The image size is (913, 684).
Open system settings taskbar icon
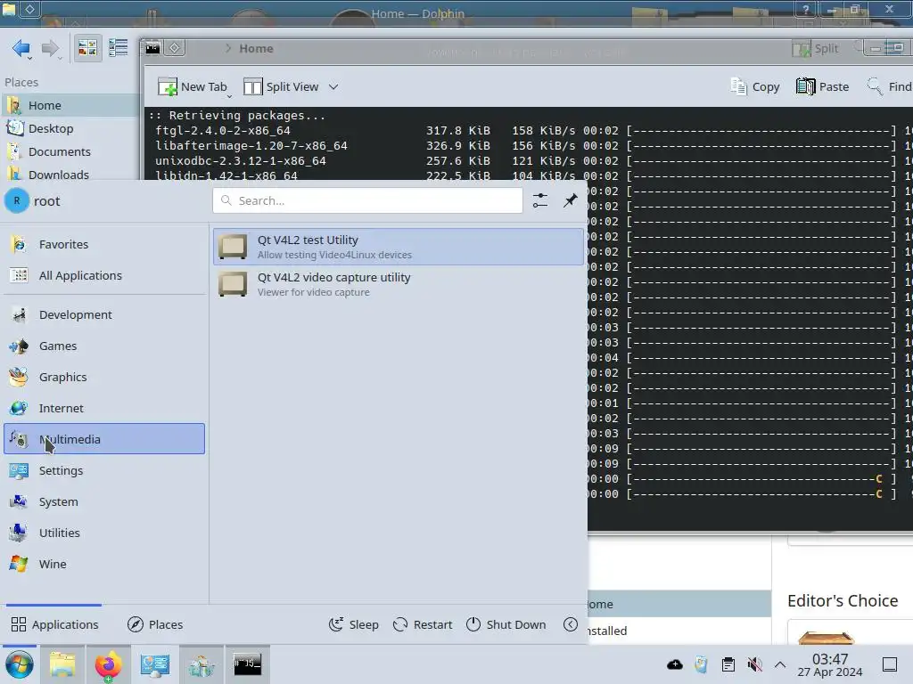(155, 664)
